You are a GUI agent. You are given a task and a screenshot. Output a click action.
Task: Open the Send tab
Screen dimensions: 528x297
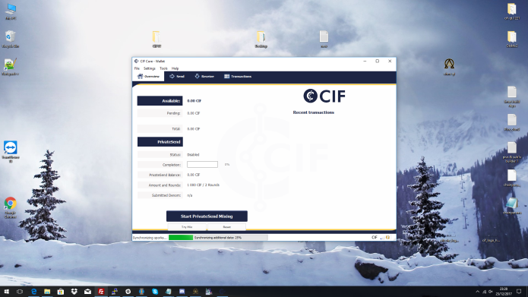(x=177, y=77)
